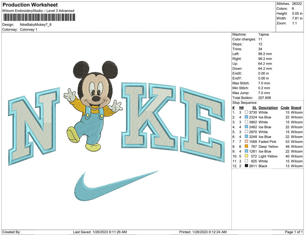Click the 'Deep Yellow' description text
Viewport: 305px width, 235px height.
268,146
